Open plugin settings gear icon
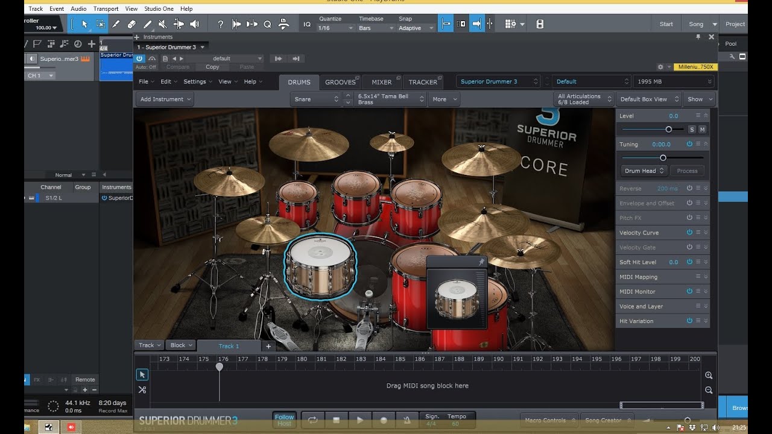772x434 pixels. pyautogui.click(x=660, y=67)
